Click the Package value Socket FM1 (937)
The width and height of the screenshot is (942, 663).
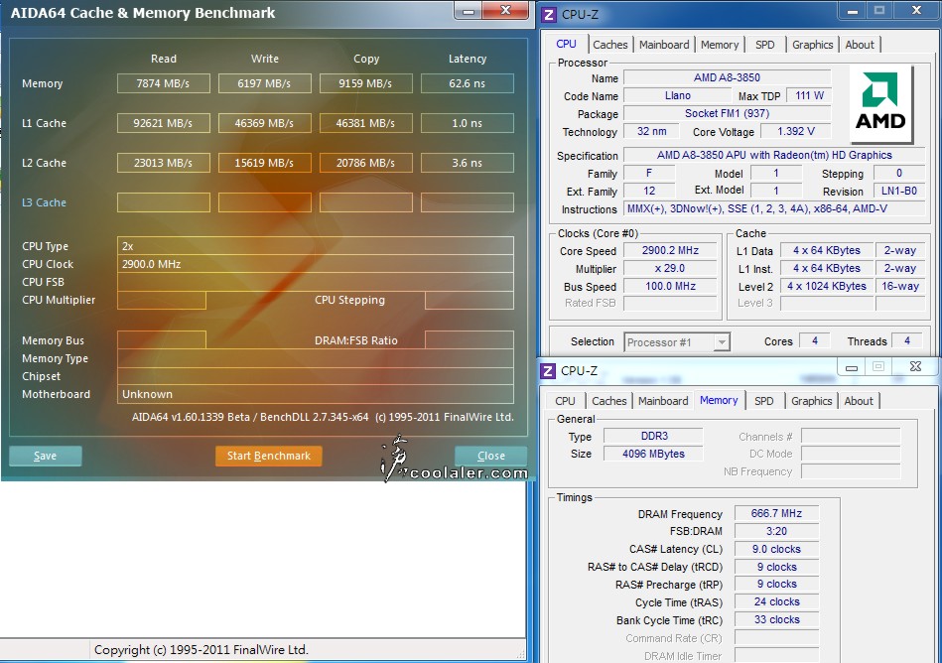click(727, 113)
